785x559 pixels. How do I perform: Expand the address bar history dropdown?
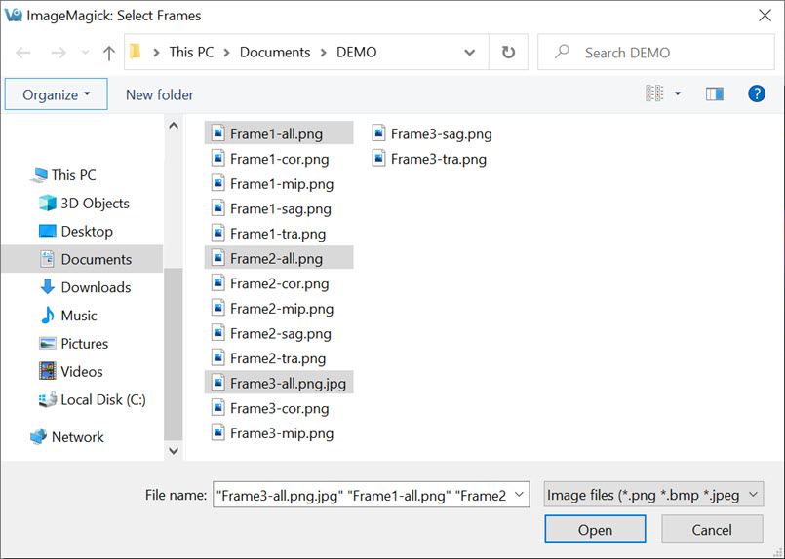coord(470,53)
